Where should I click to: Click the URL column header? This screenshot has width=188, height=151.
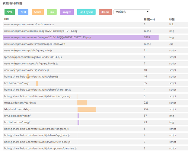click(7, 19)
